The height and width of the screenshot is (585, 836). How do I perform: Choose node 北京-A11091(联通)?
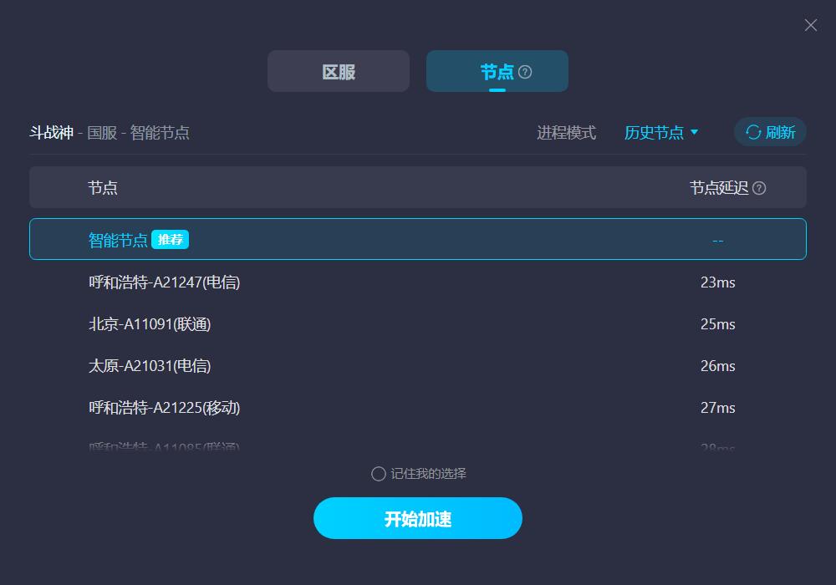417,324
